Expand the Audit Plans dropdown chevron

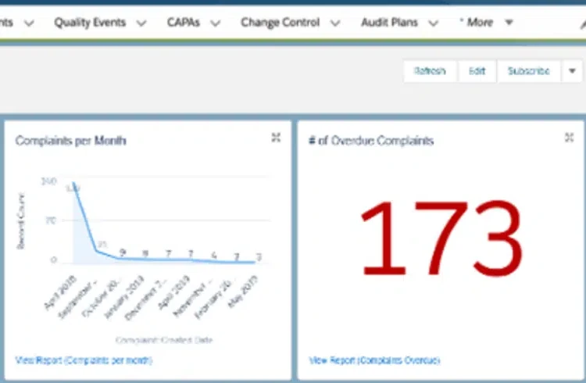click(x=433, y=23)
